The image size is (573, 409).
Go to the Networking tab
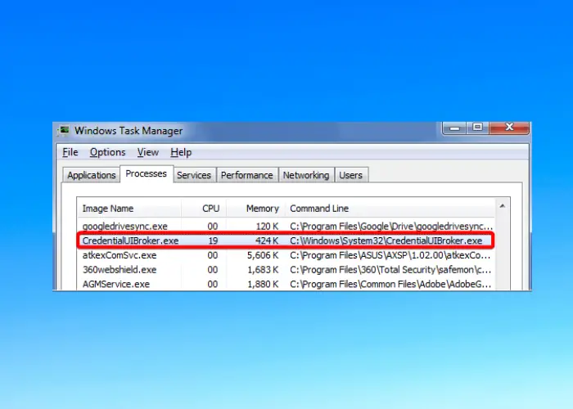[x=306, y=175]
